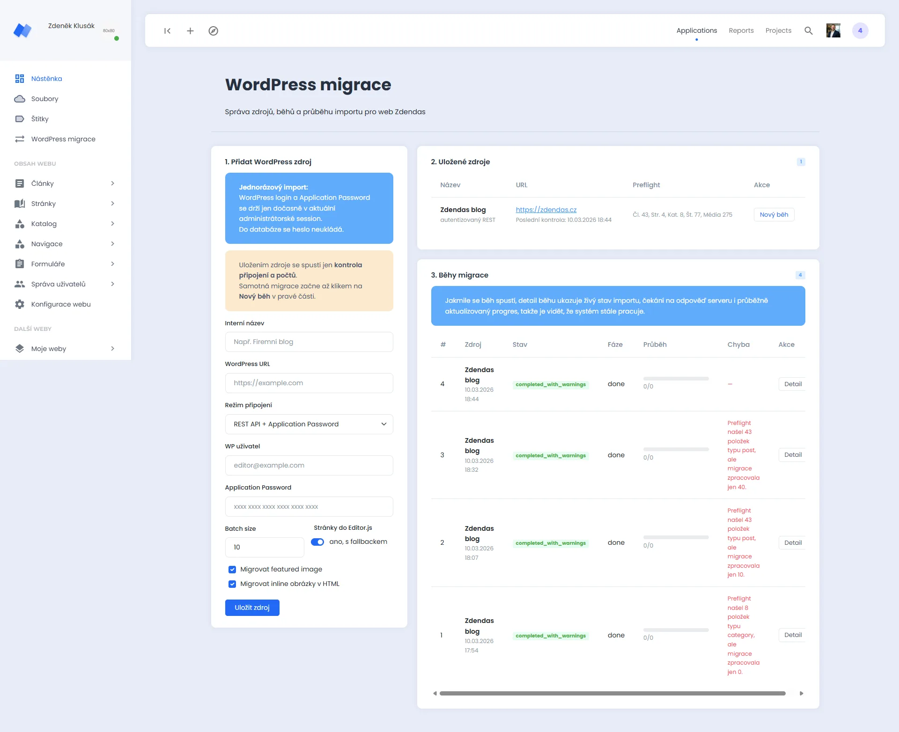Switch to the Applications tab
This screenshot has height=732, width=899.
click(697, 30)
